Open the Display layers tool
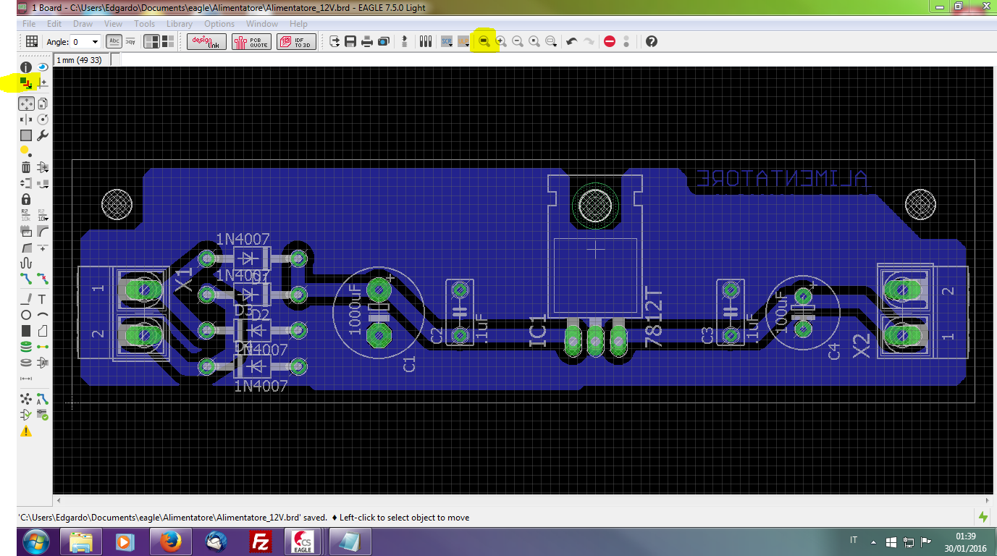The width and height of the screenshot is (997, 556). coord(26,83)
